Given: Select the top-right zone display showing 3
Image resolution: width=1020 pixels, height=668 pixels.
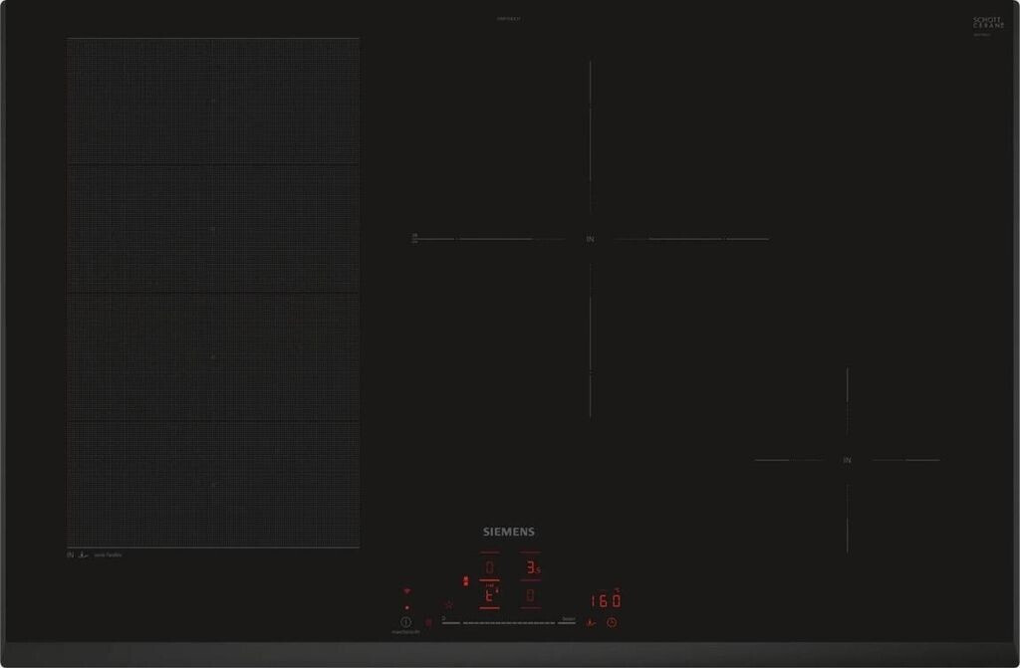Looking at the screenshot, I should coord(532,567).
